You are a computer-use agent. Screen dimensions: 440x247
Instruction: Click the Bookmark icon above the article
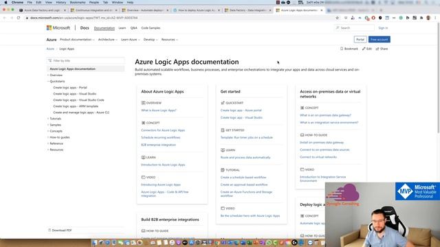(342, 49)
